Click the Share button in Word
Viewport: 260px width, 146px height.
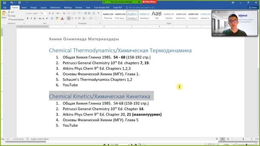tap(253, 8)
